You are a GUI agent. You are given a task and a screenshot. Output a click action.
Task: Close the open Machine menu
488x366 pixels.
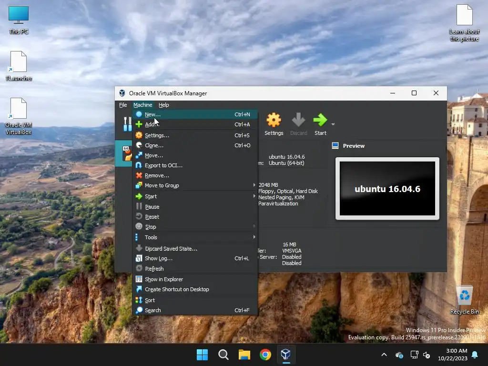click(143, 105)
